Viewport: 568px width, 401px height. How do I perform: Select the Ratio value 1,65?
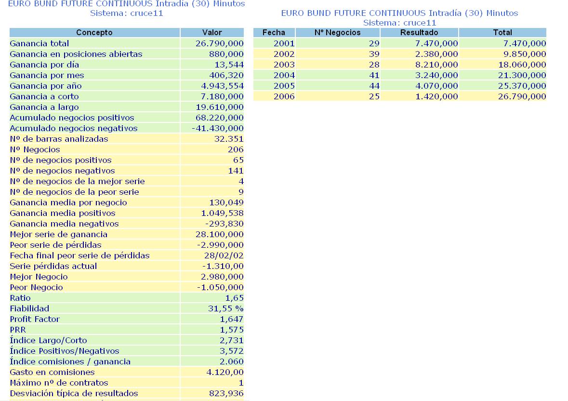pos(234,298)
